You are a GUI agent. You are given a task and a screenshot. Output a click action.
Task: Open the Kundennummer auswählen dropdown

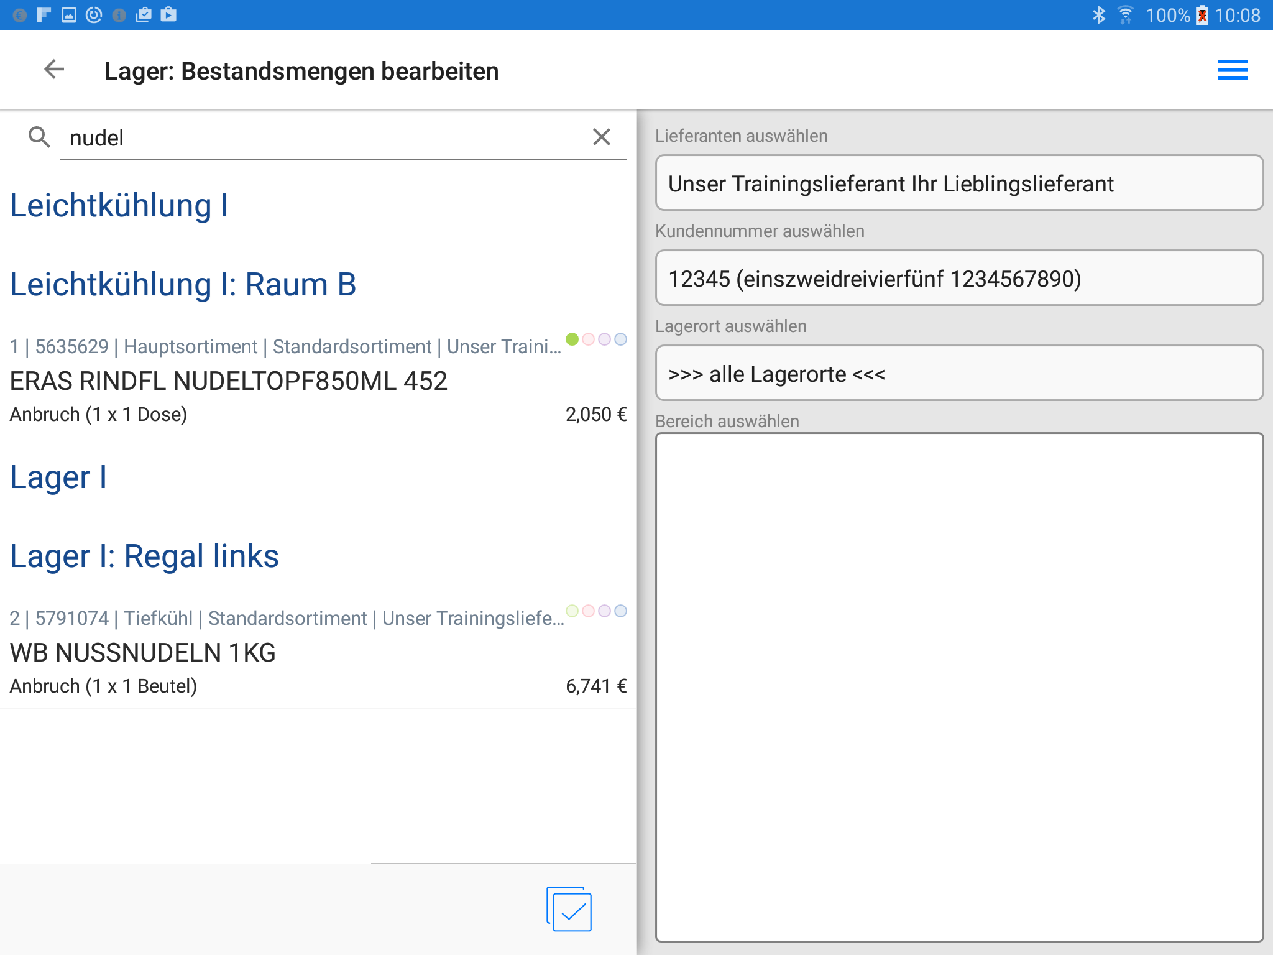click(x=958, y=279)
